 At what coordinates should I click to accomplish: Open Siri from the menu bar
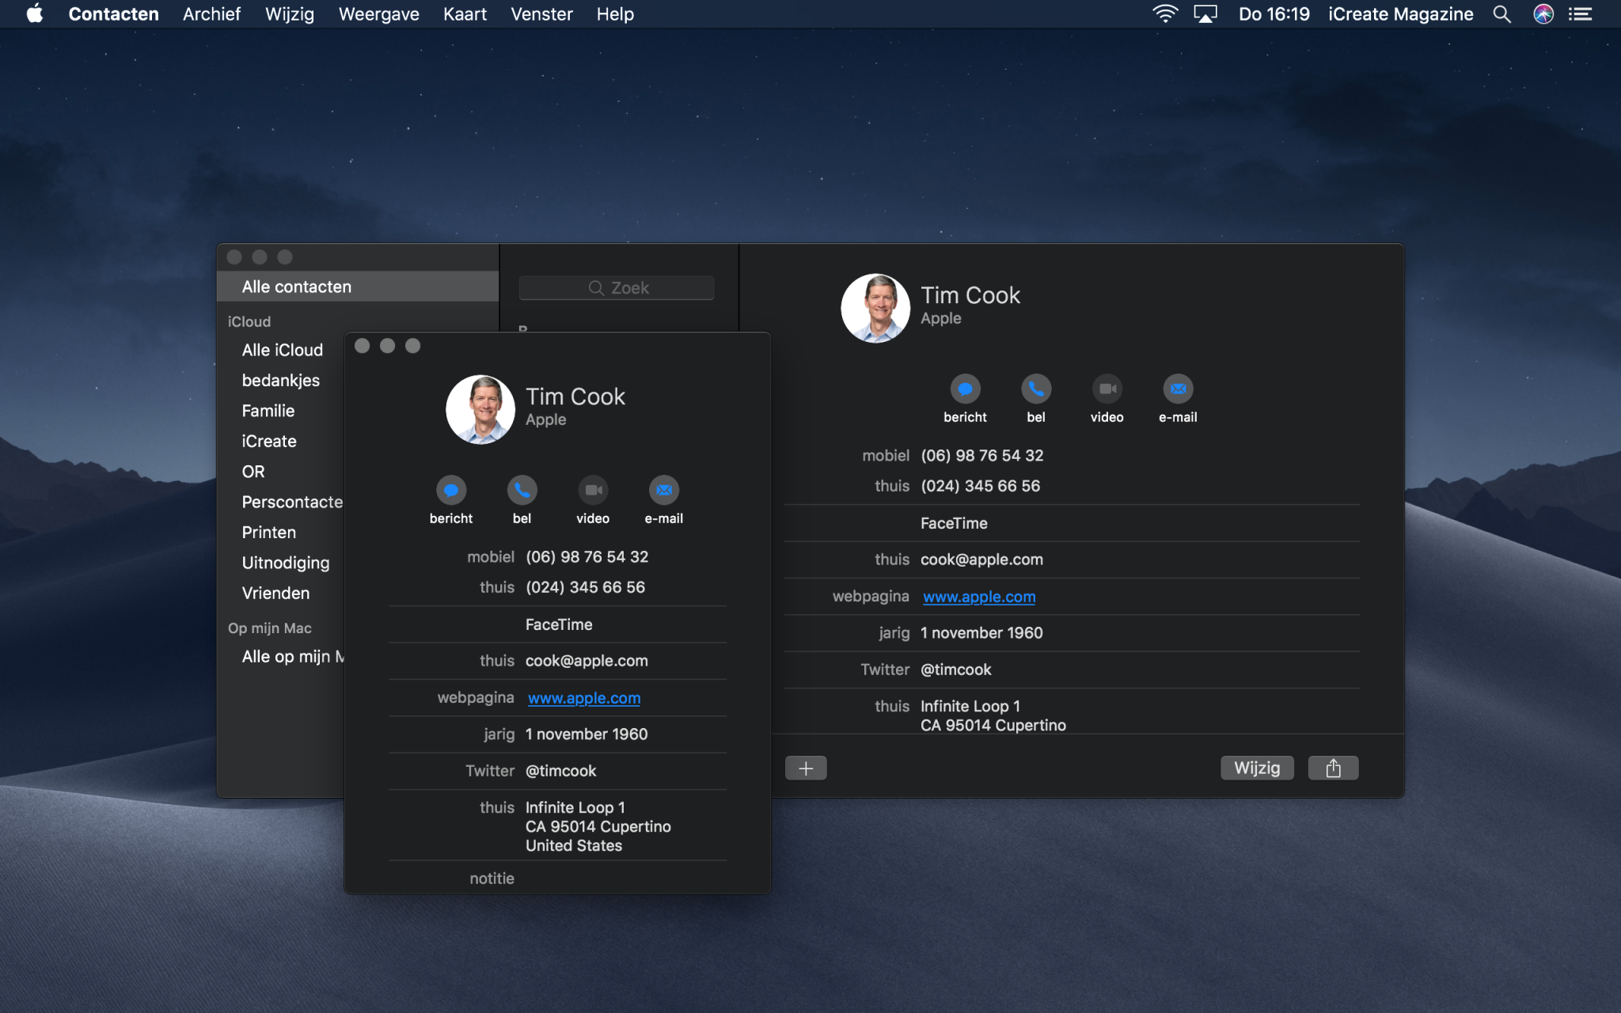(1543, 14)
